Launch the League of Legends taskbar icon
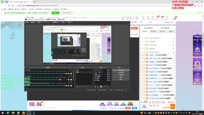This screenshot has width=204, height=115. 34,113
